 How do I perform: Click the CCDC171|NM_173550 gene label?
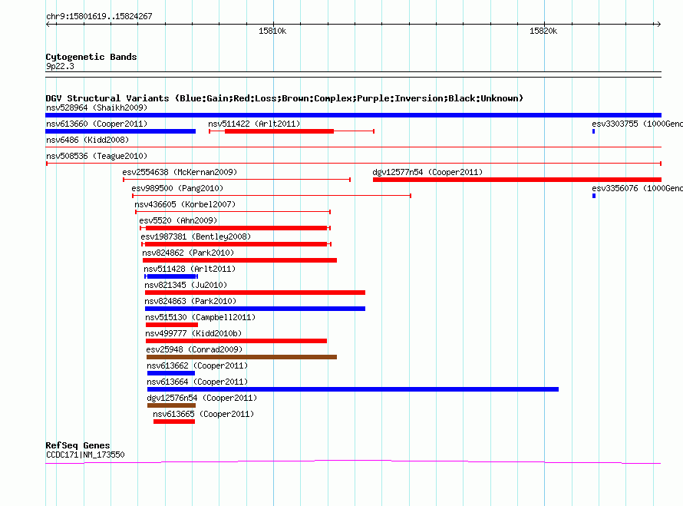(85, 455)
